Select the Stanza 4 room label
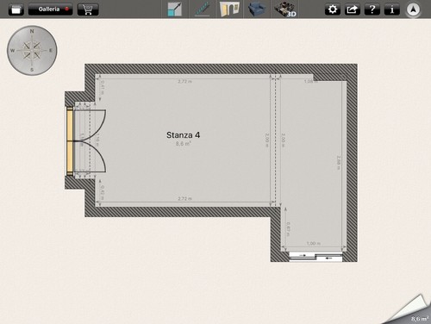Viewport: 431px width, 324px height. (183, 135)
